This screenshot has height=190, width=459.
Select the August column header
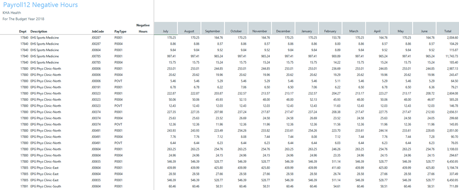[189, 28]
